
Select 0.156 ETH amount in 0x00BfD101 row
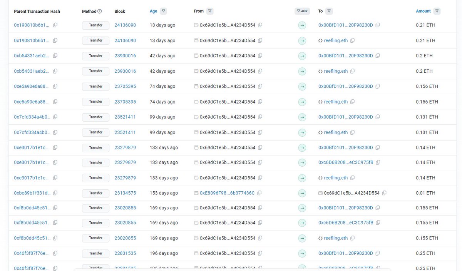click(x=427, y=86)
